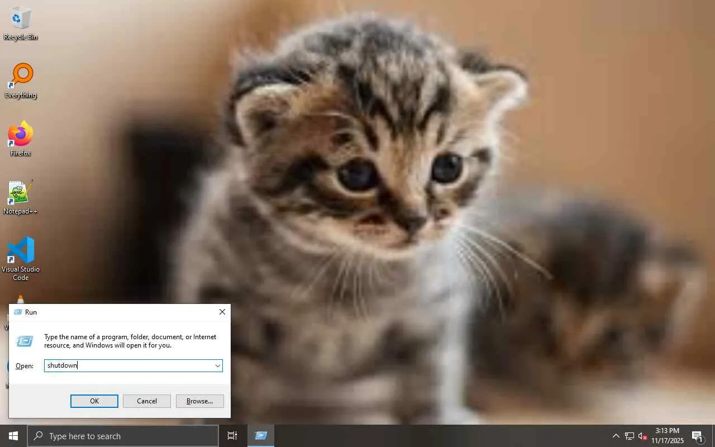Image resolution: width=715 pixels, height=447 pixels.
Task: Select the Notepad++ desktop shortcut
Action: coord(21,198)
